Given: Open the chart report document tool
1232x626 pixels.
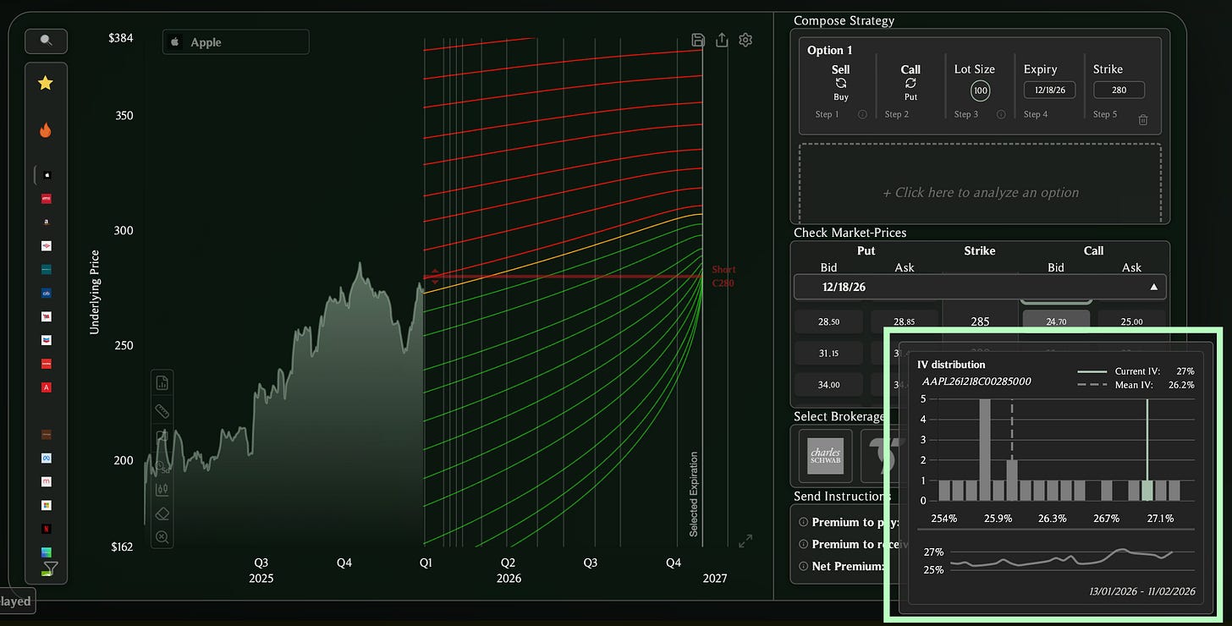Looking at the screenshot, I should pyautogui.click(x=162, y=383).
